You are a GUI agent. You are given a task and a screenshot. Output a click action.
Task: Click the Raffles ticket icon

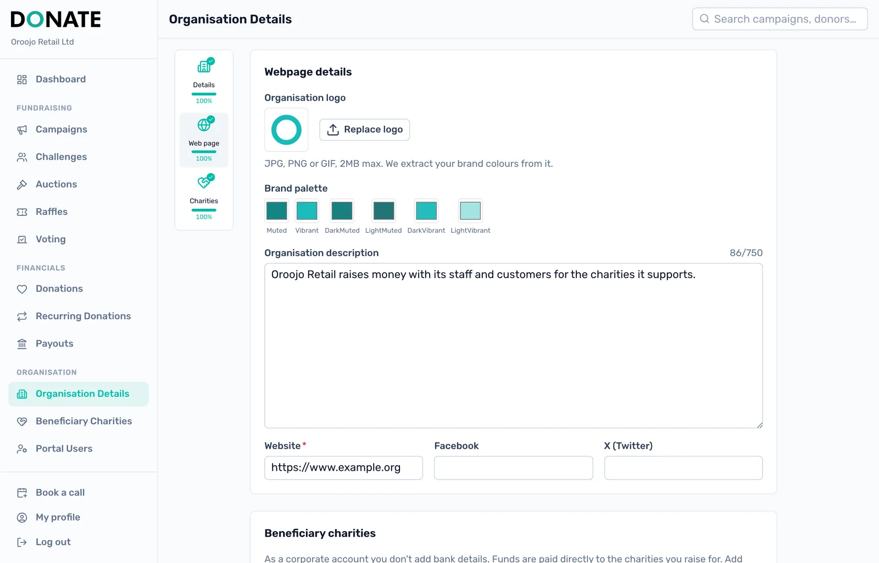coord(22,212)
